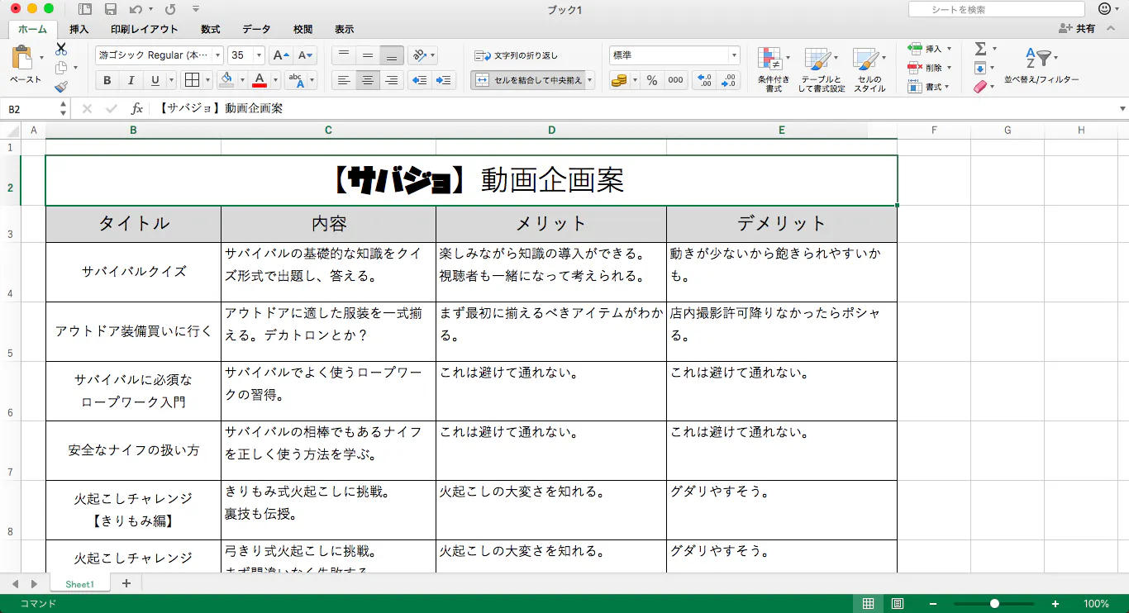Click the percent style icon

[652, 80]
